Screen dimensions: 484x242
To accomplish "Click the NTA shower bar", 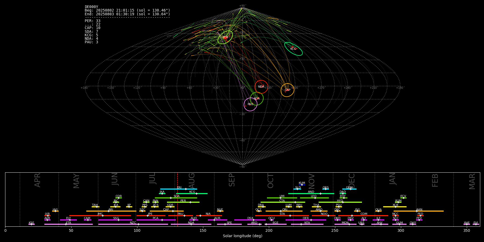I will point(307,224).
